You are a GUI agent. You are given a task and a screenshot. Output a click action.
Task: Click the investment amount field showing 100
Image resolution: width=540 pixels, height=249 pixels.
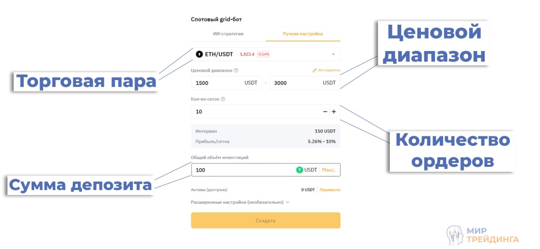click(240, 170)
